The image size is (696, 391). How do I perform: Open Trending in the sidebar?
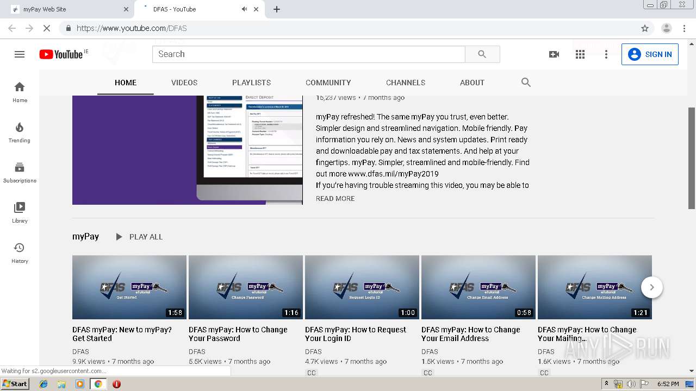20,133
